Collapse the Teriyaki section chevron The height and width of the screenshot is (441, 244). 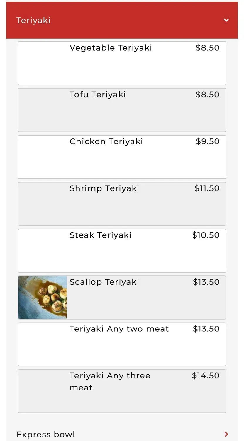226,20
